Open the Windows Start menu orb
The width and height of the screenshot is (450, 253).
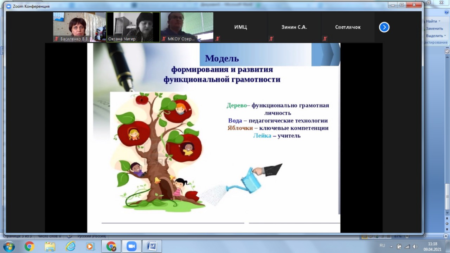[8, 246]
